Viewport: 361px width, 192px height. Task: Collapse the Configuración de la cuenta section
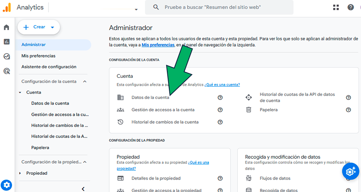click(x=85, y=81)
